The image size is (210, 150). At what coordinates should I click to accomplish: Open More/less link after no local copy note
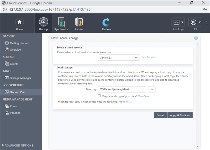click(125, 102)
